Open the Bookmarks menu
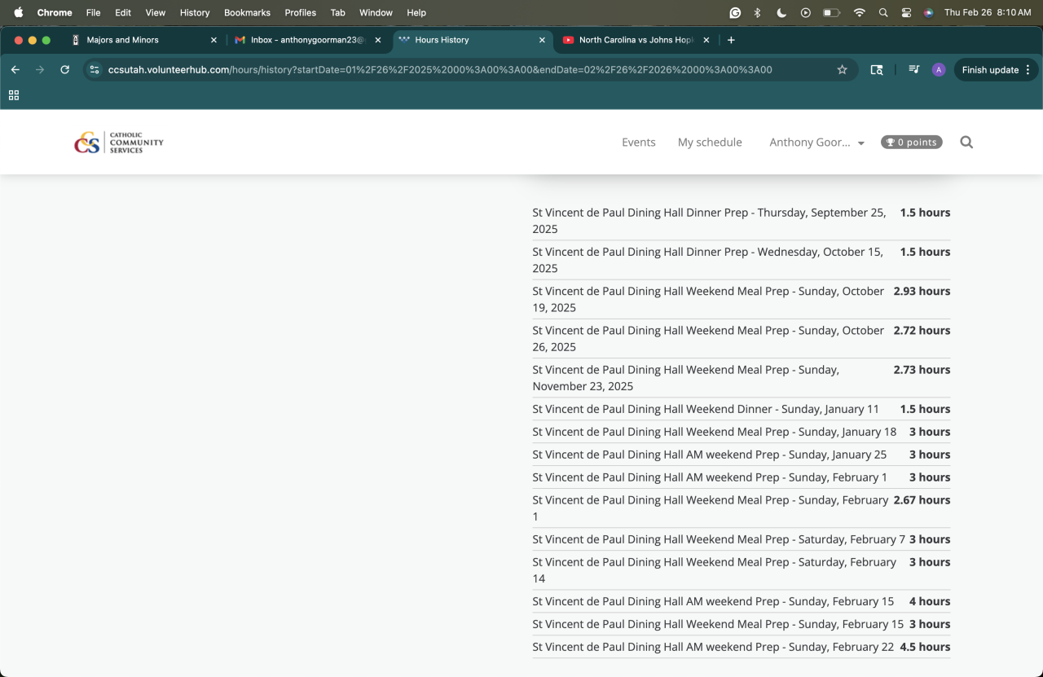Image resolution: width=1043 pixels, height=677 pixels. pyautogui.click(x=247, y=13)
